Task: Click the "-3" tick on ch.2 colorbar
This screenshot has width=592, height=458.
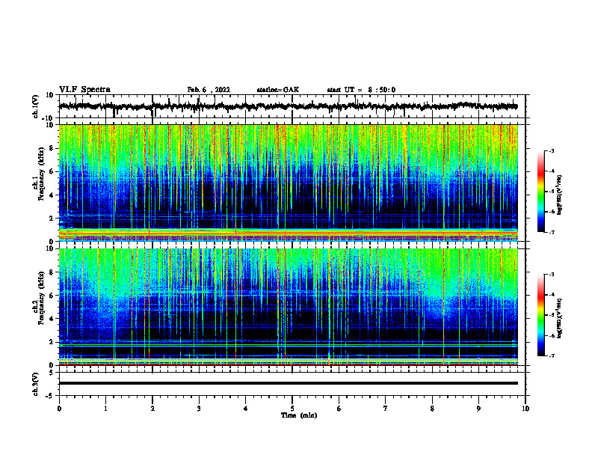Action: 552,275
